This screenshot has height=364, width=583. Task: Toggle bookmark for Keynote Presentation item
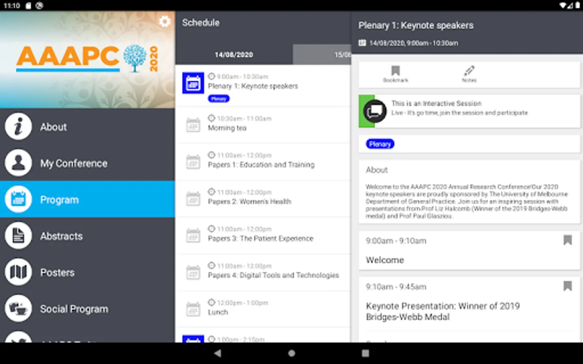pyautogui.click(x=568, y=286)
